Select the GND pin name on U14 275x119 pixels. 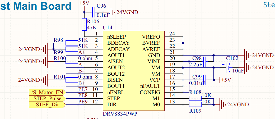[x=154, y=56]
